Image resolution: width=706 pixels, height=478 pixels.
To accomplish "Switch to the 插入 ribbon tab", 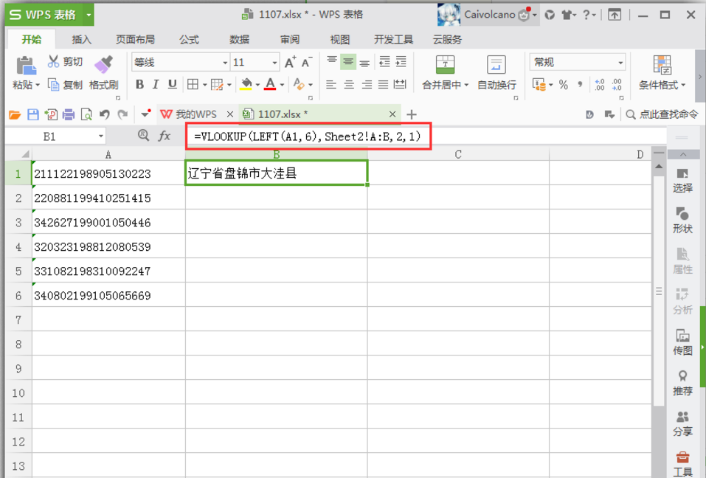I will [81, 40].
